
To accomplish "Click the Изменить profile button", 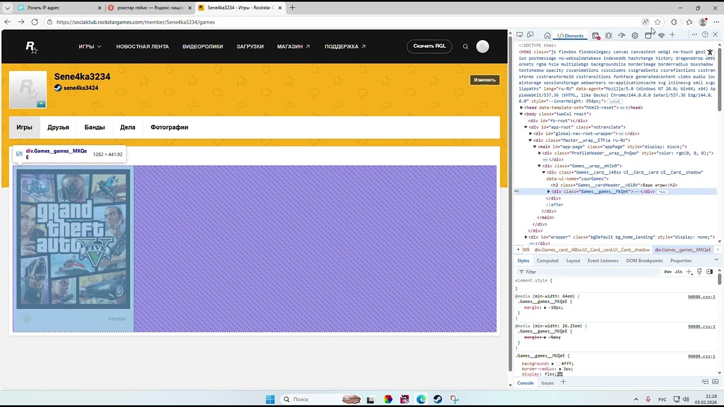I will click(485, 80).
